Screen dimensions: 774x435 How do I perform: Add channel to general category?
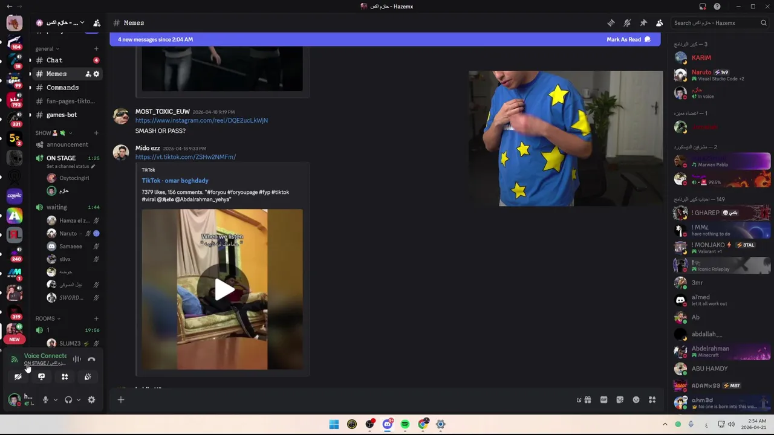(x=96, y=49)
